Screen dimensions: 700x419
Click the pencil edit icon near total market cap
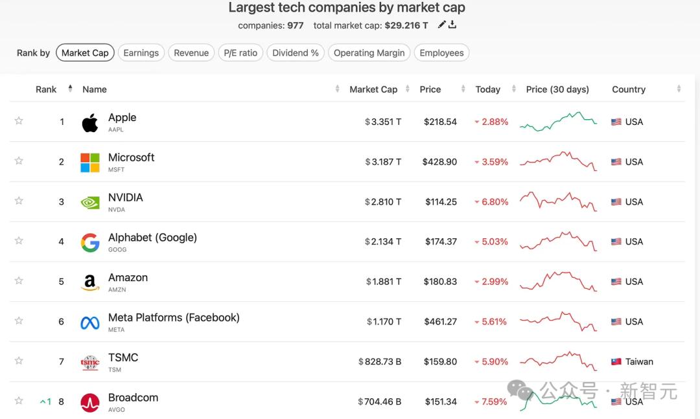point(442,25)
